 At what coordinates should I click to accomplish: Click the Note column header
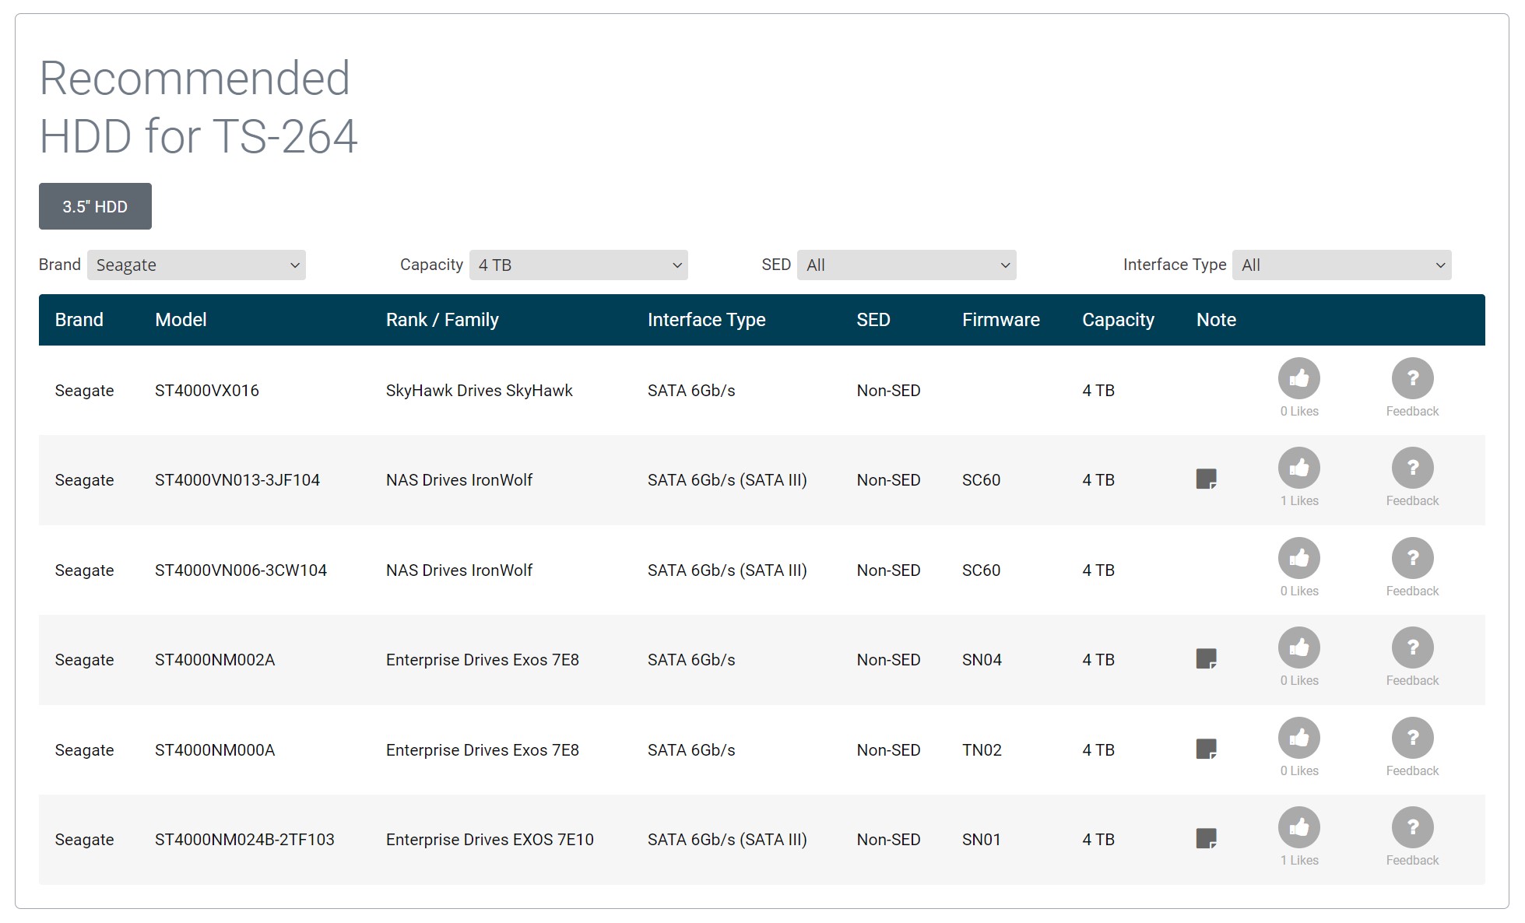pyautogui.click(x=1216, y=320)
